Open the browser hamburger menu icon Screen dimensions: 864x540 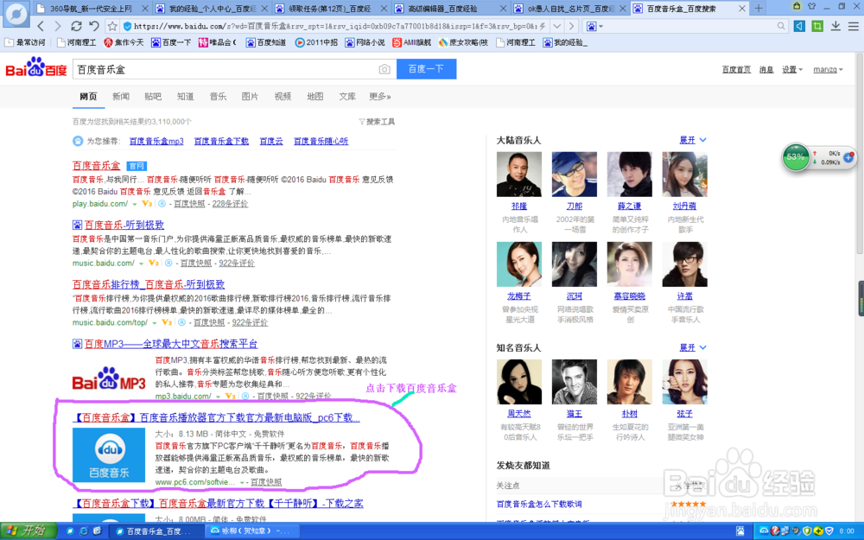[x=853, y=26]
